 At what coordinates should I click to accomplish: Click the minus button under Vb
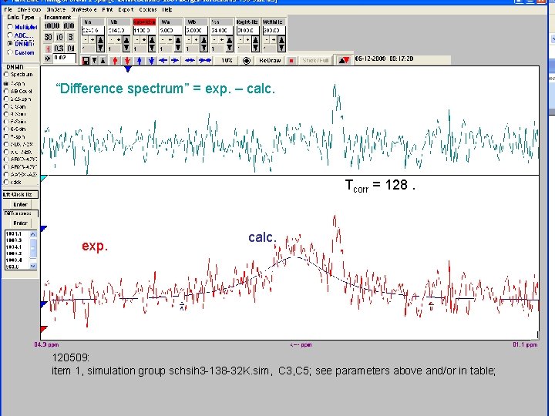111,39
